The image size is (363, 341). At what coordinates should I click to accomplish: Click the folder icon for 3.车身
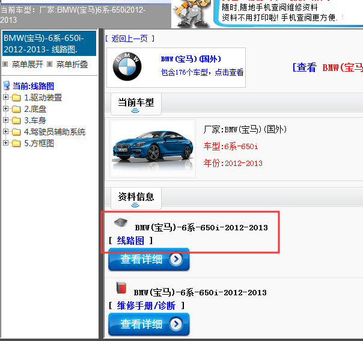coord(16,120)
